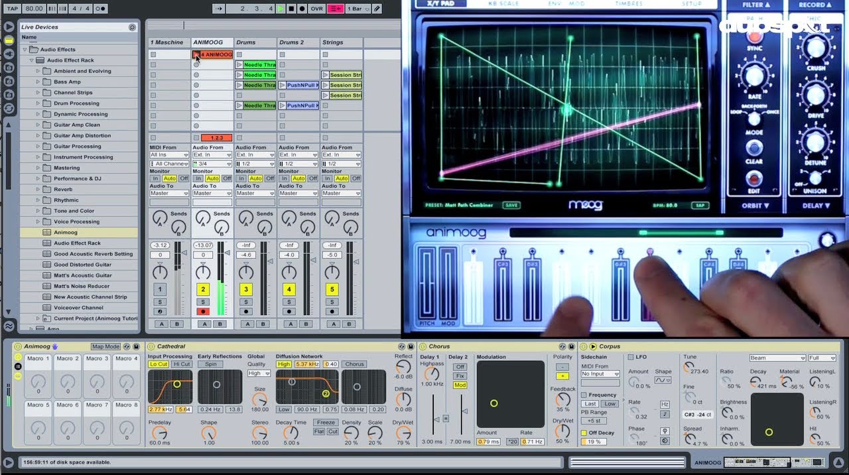Enable the LFO checkbox in Corpus

(x=631, y=357)
